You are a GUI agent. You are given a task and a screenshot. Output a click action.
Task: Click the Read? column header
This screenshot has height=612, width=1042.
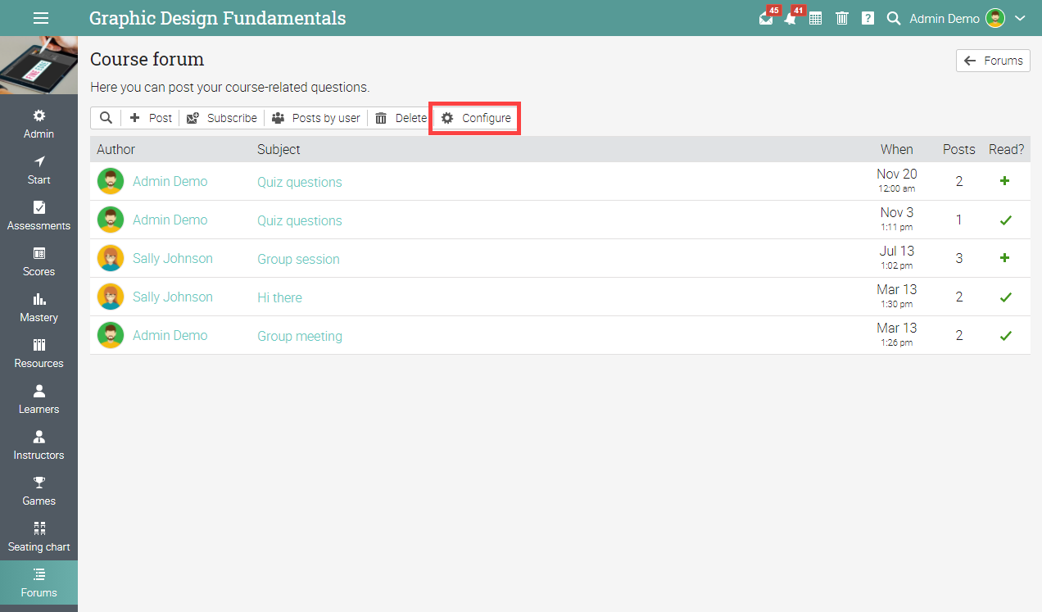point(1006,149)
